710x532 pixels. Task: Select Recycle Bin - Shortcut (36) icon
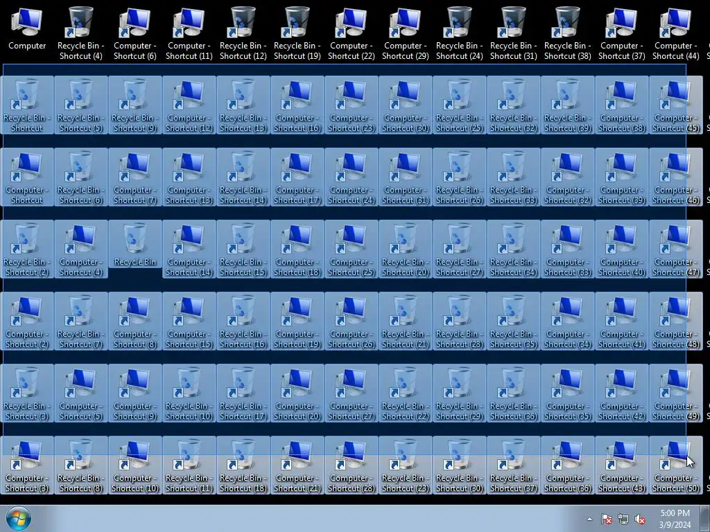(x=514, y=393)
